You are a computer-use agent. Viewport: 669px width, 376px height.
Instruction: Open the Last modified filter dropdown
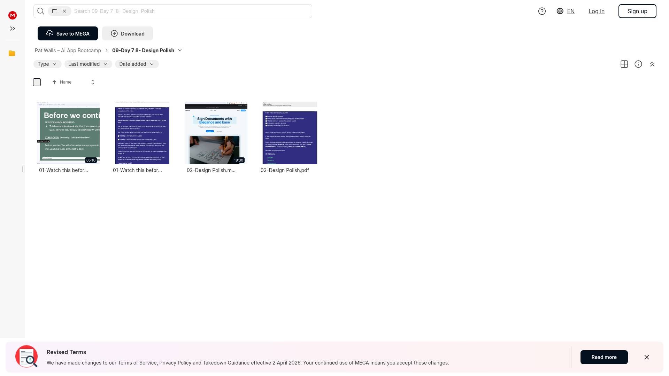88,64
